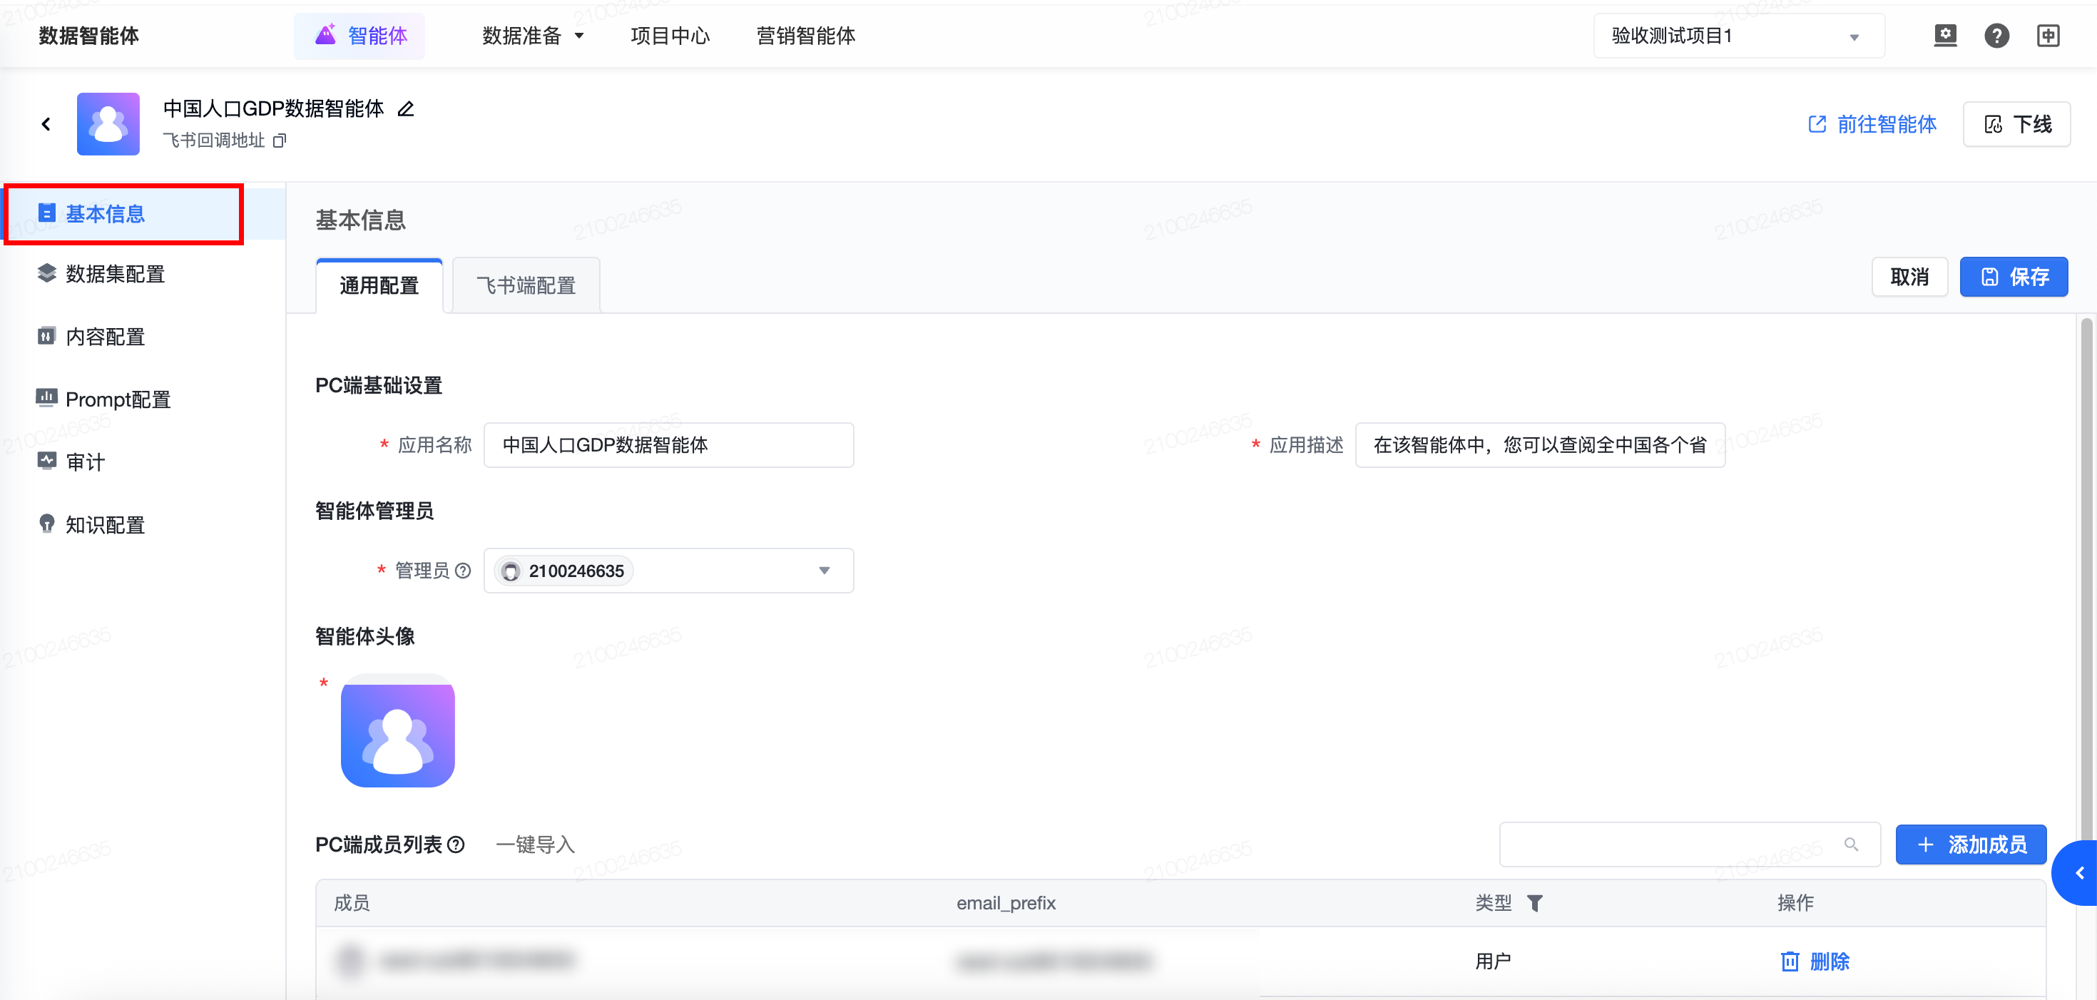Focus the 应用描述 input field

pos(1539,444)
